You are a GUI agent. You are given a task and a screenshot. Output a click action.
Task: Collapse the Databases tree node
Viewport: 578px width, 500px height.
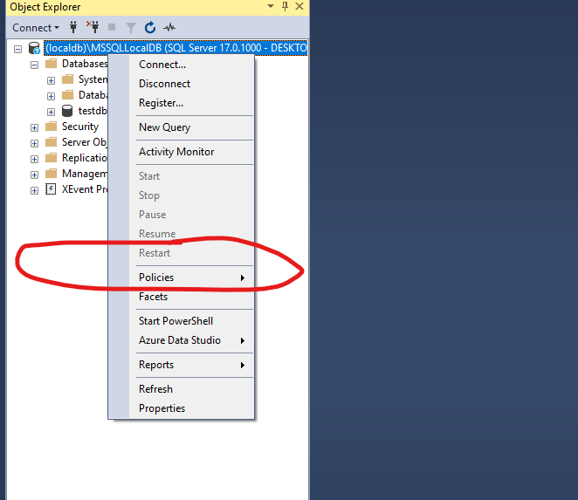[34, 64]
